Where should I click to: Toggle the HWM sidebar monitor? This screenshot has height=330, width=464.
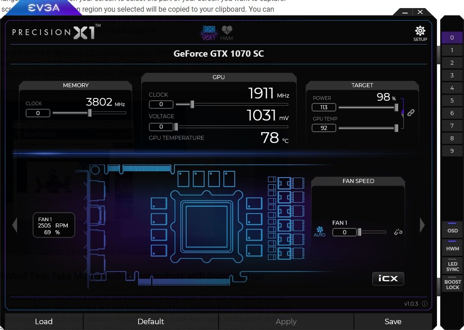point(452,247)
